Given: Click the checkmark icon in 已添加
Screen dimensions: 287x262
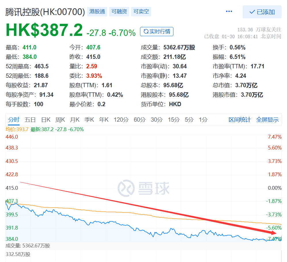Looking at the screenshot, I should (252, 12).
